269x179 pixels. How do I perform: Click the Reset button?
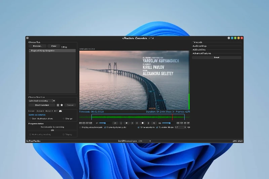(x=217, y=57)
